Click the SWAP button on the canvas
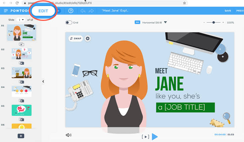244x142 pixels. (76, 38)
